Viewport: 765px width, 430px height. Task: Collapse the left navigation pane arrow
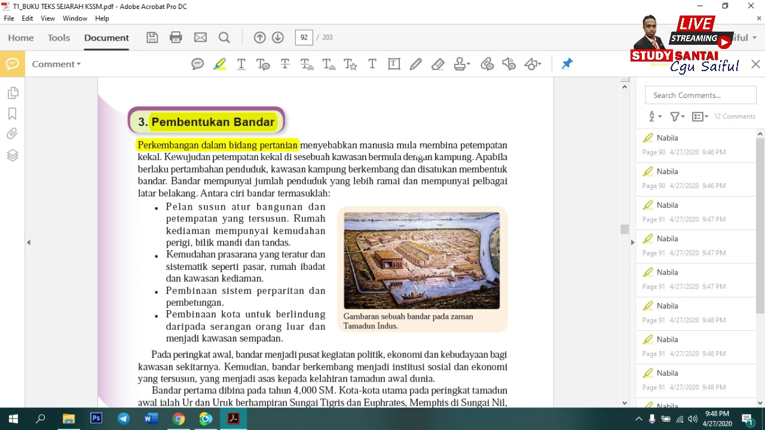29,242
